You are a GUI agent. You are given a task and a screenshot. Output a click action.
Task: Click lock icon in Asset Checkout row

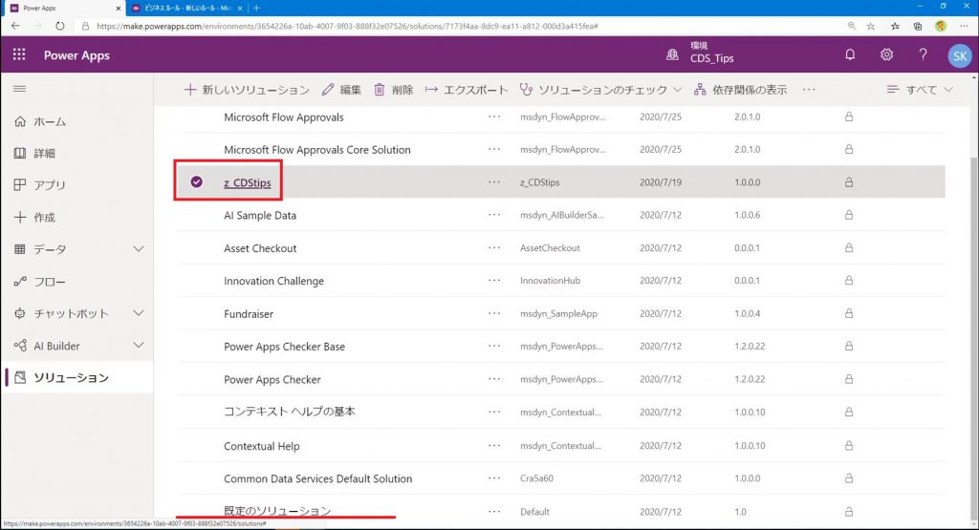coord(849,247)
